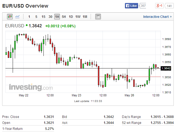This screenshot has height=135, width=177.
Task: Click the 1-Year Return value 5.27%
Action: tap(49, 129)
